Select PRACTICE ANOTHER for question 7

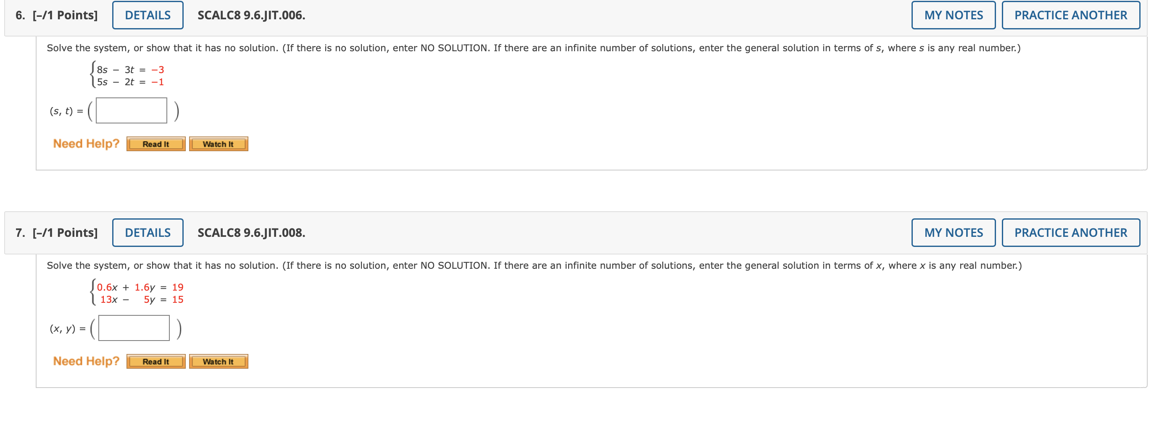pos(1071,232)
